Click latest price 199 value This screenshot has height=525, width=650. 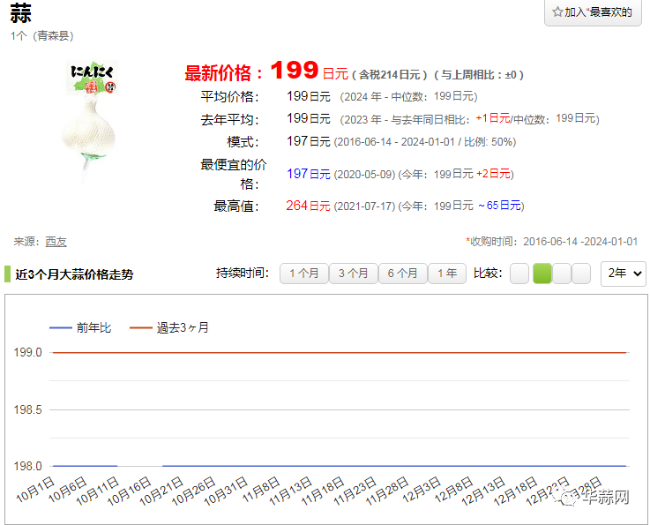pos(295,70)
